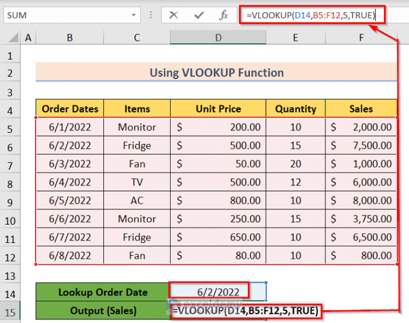Select sales 1,000.00 cell
Viewport: 409px width, 323px height.
pyautogui.click(x=361, y=164)
